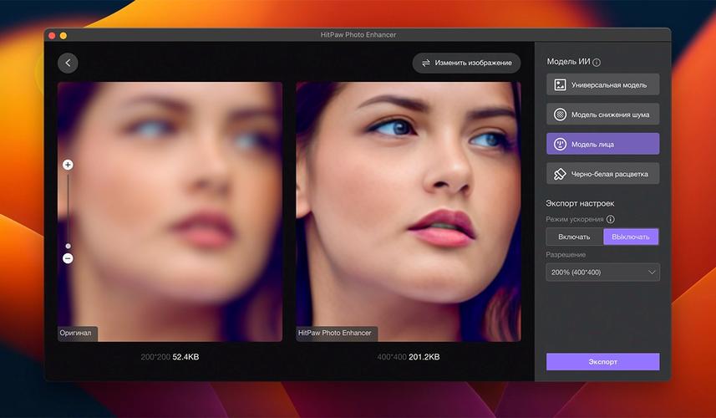The height and width of the screenshot is (418, 716).
Task: Show Режим ускорения info tooltip icon
Action: 611,219
